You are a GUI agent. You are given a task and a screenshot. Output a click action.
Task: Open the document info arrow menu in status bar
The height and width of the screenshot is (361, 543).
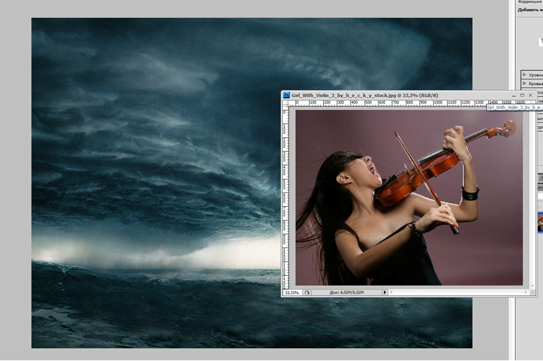(x=385, y=293)
